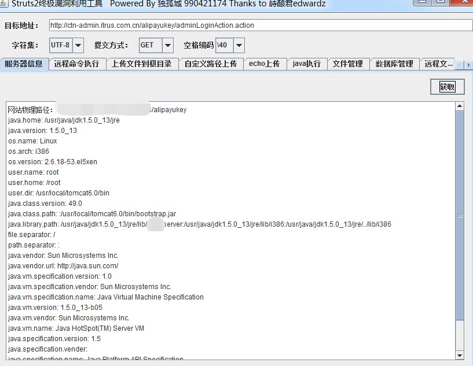Click the java.vendor.url line
Viewport: 473px width, 366px height.
pyautogui.click(x=63, y=266)
